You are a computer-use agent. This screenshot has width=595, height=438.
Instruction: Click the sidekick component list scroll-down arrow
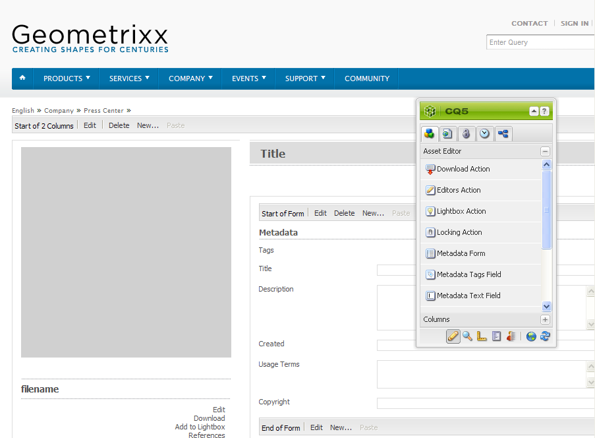(546, 306)
